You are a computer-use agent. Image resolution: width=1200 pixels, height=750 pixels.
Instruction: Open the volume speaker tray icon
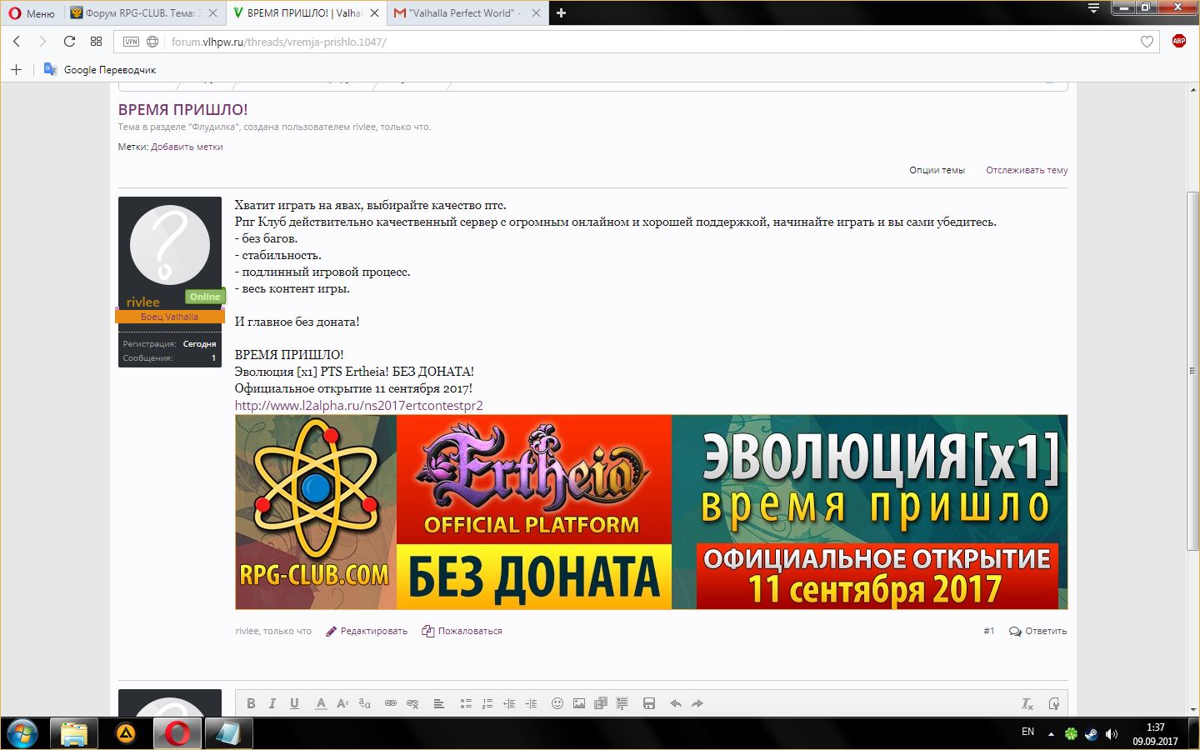[1112, 734]
